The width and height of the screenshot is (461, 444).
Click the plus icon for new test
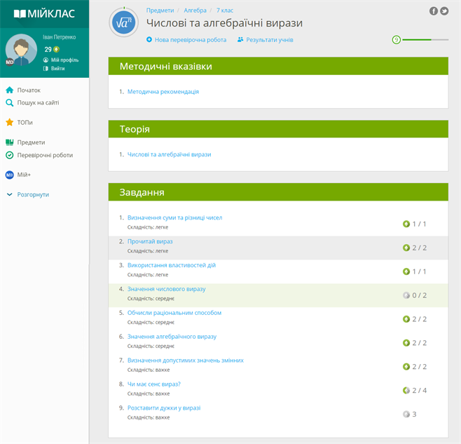(149, 39)
